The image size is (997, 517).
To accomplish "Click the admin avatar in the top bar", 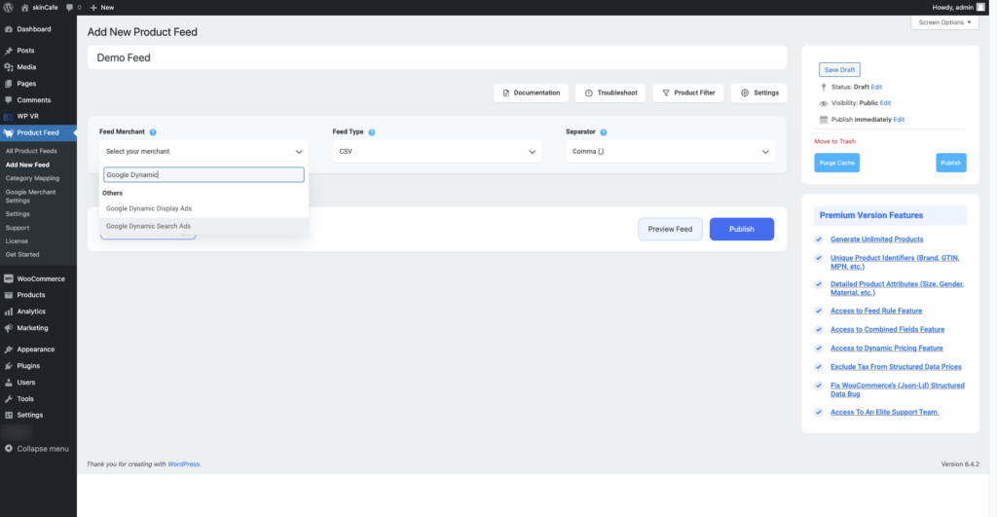I will [x=980, y=8].
